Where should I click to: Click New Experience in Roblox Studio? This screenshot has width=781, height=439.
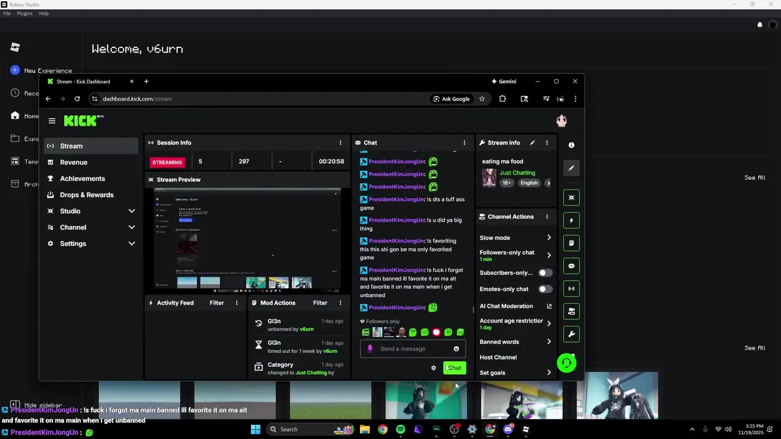41,71
